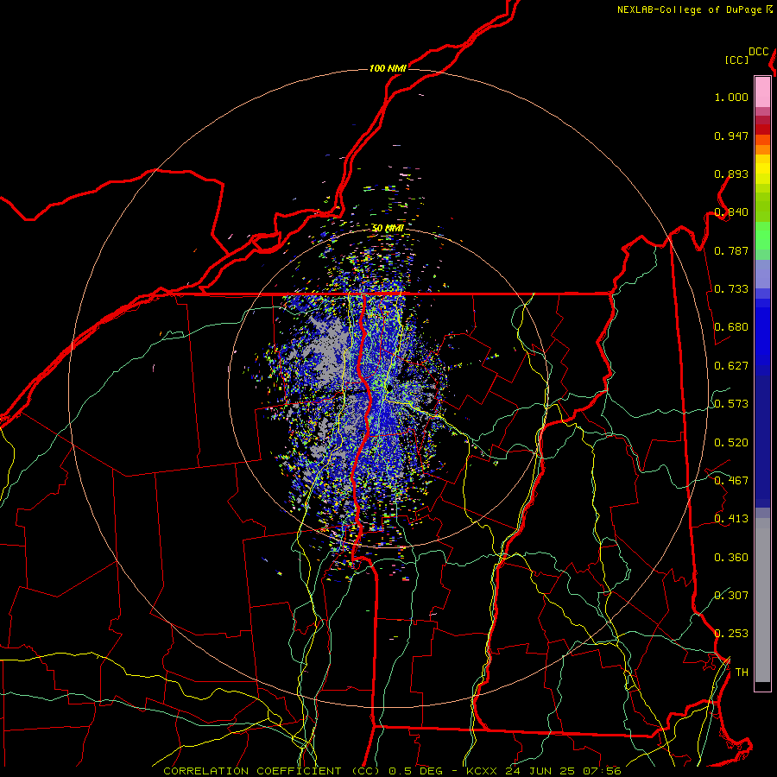Click the 1.000 value on the color scale

731,98
